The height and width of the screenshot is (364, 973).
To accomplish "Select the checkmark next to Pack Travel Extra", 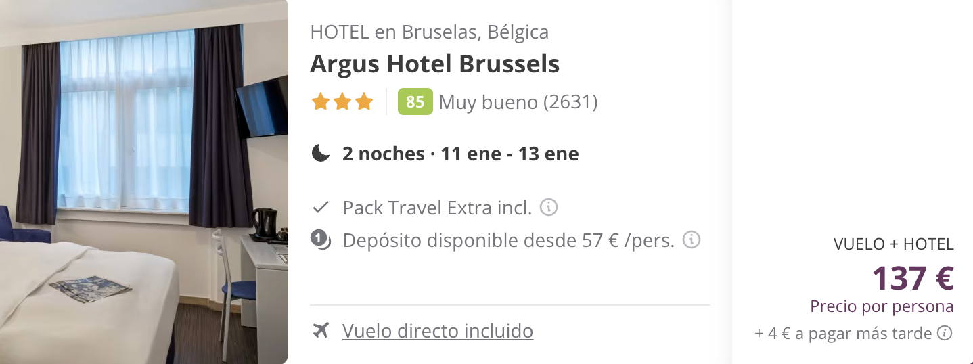I will coord(321,207).
